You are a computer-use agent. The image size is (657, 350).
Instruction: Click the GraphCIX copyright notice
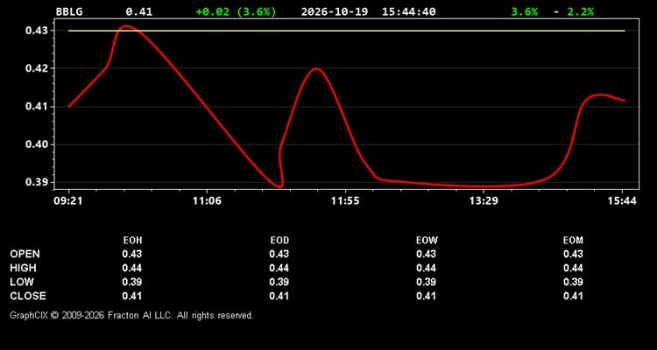tap(131, 315)
